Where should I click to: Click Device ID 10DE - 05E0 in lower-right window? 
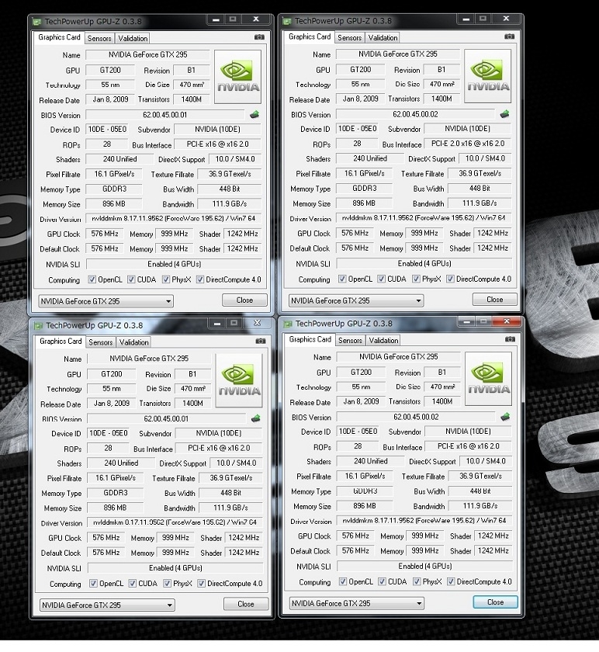click(x=358, y=432)
